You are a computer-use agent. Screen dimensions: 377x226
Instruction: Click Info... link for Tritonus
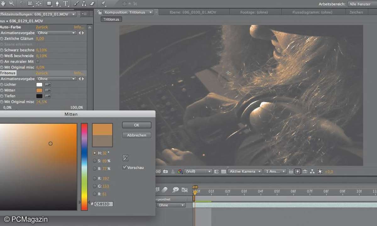[79, 73]
